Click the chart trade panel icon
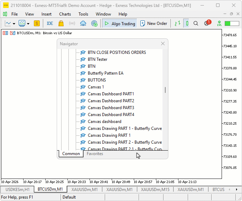The width and height of the screenshot is (242, 201). click(12, 33)
